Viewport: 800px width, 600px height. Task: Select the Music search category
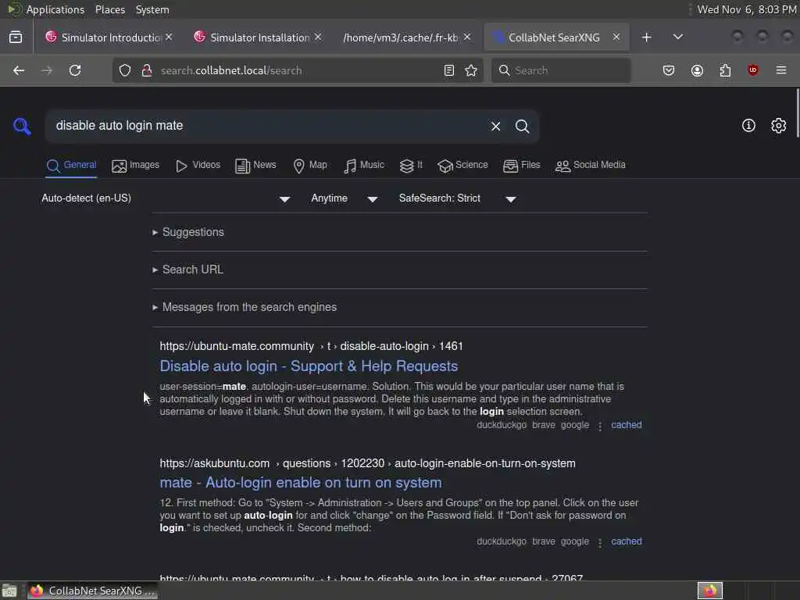point(364,166)
